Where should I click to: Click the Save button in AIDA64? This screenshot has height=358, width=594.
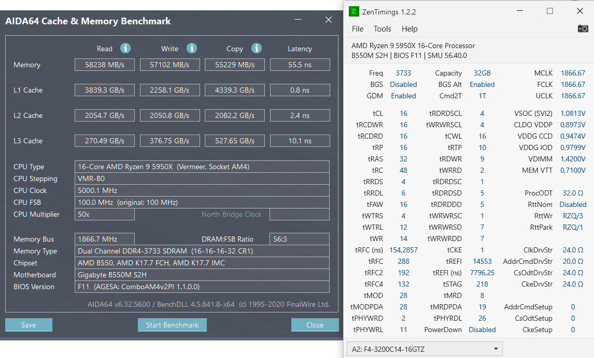pyautogui.click(x=29, y=325)
